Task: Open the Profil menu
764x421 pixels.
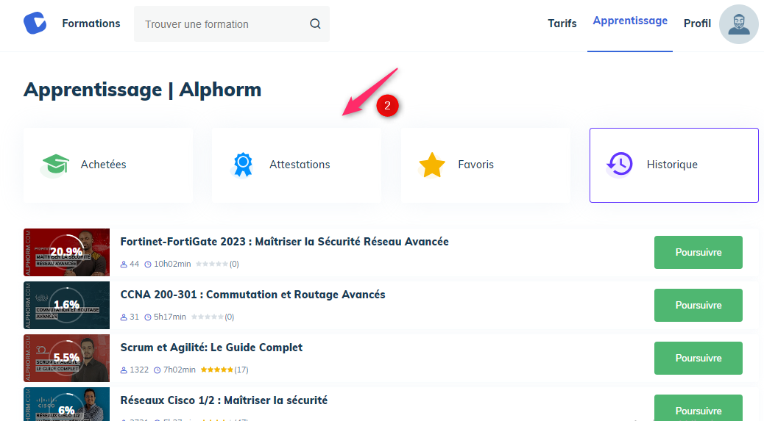Action: 697,24
